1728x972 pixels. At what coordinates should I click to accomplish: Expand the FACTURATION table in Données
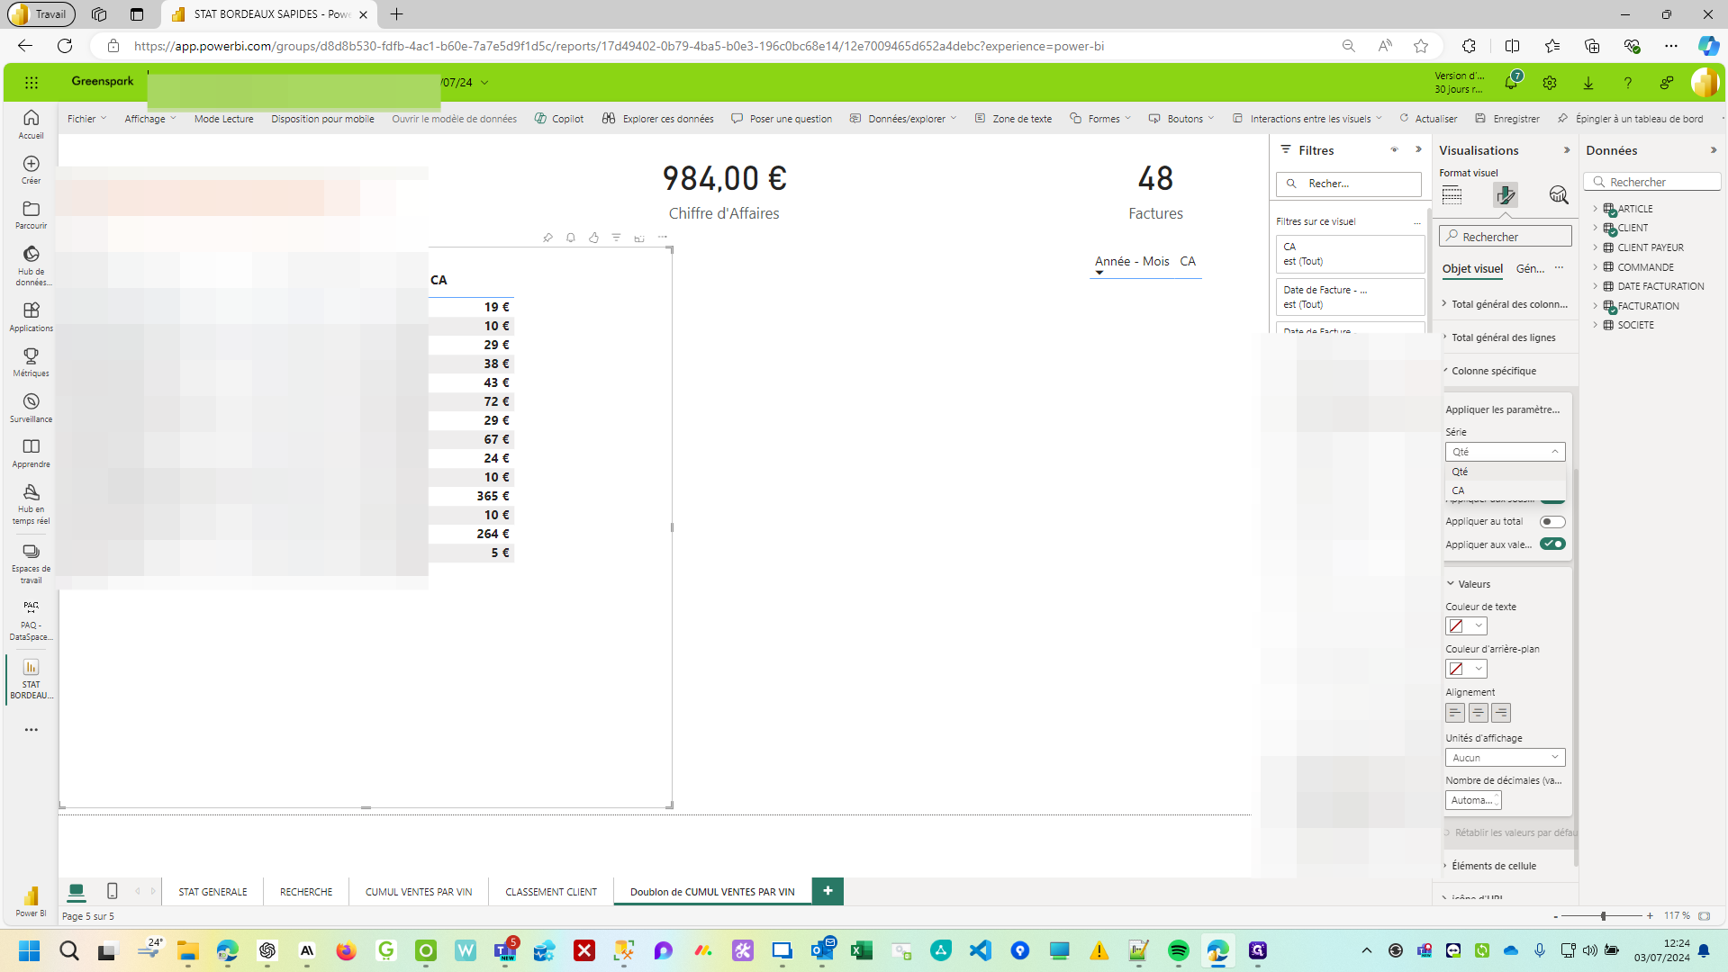1595,306
